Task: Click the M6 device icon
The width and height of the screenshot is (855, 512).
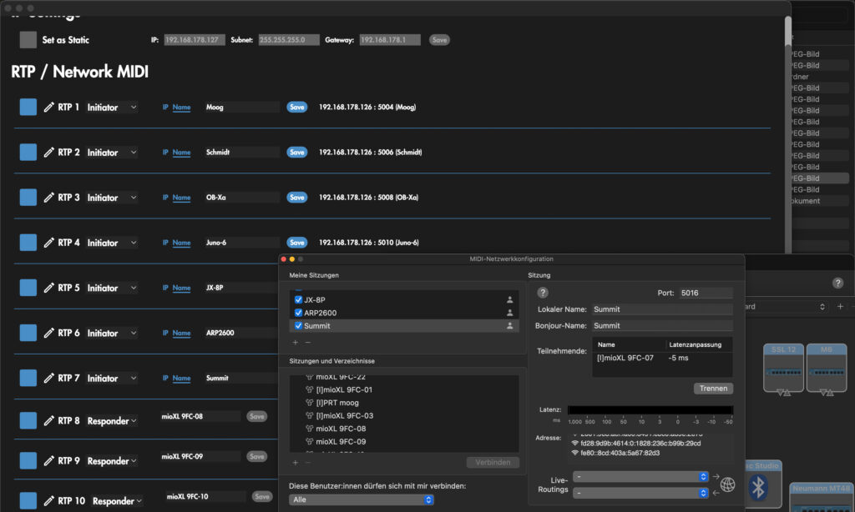Action: (x=827, y=369)
